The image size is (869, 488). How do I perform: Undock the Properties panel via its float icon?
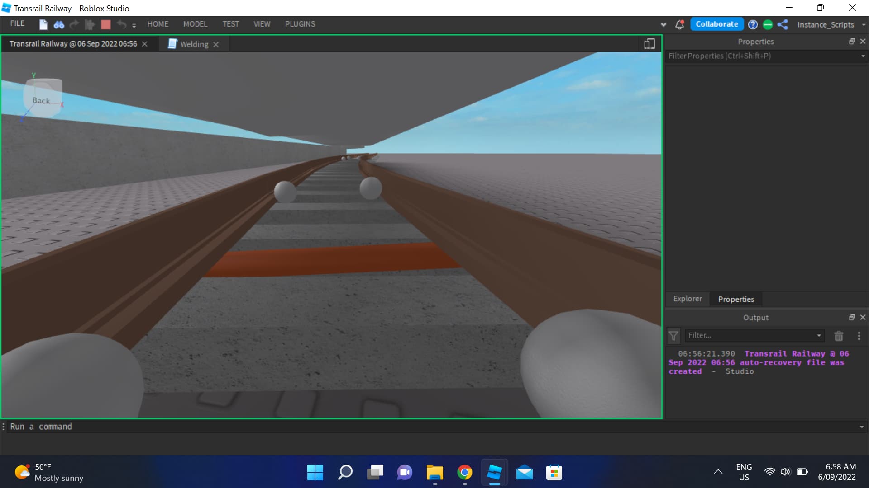tap(851, 41)
